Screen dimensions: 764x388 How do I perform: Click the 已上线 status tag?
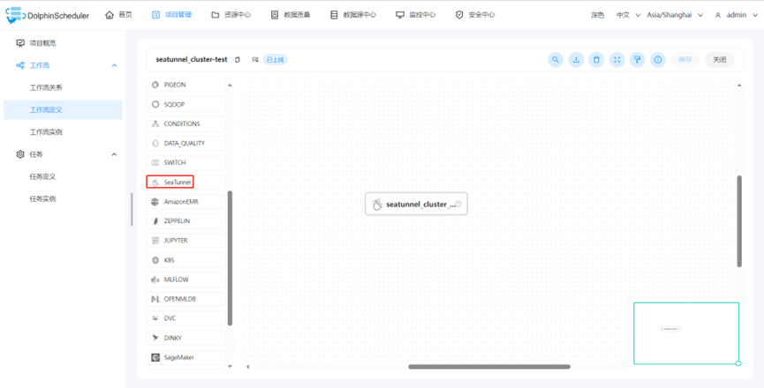(276, 60)
